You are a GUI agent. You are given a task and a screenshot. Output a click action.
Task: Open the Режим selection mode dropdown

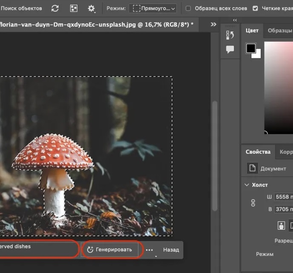pyautogui.click(x=153, y=9)
